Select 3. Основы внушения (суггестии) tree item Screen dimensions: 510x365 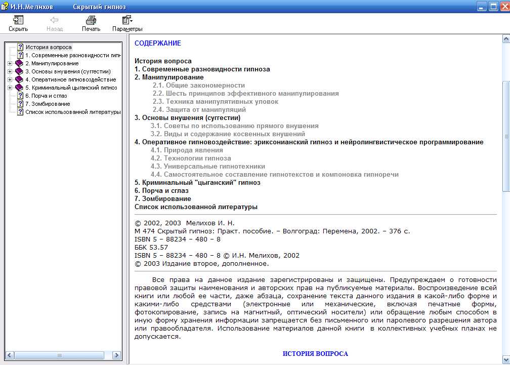[x=68, y=71]
